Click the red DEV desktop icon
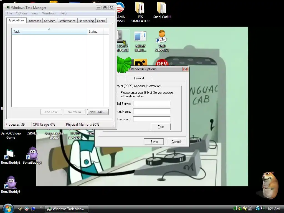Viewport: 284px width, 213px height. (x=162, y=62)
